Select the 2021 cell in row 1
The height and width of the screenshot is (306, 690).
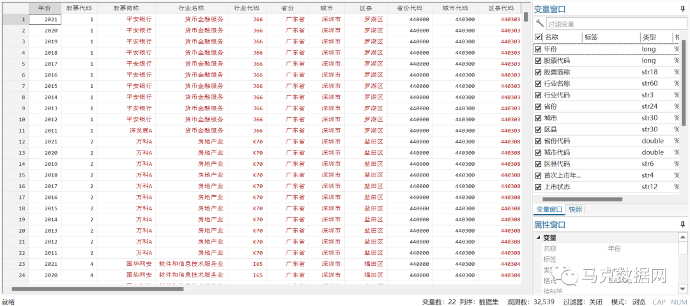pyautogui.click(x=45, y=19)
